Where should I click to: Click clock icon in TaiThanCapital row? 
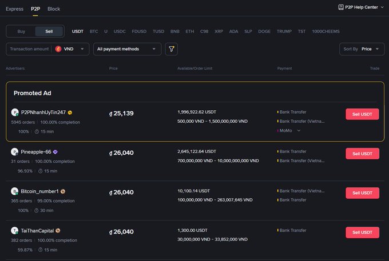point(40,250)
